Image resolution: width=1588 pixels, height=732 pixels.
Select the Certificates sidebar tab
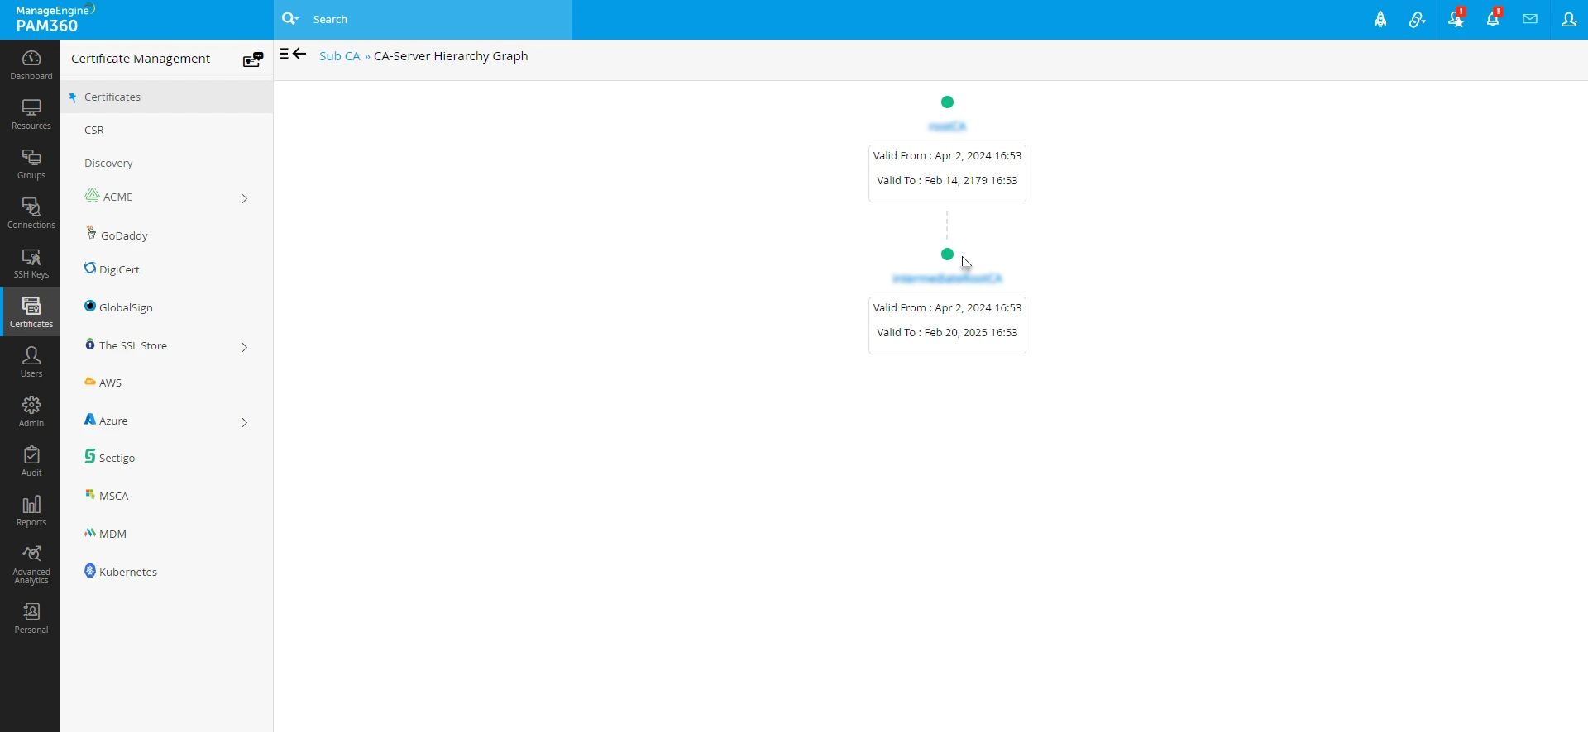31,311
